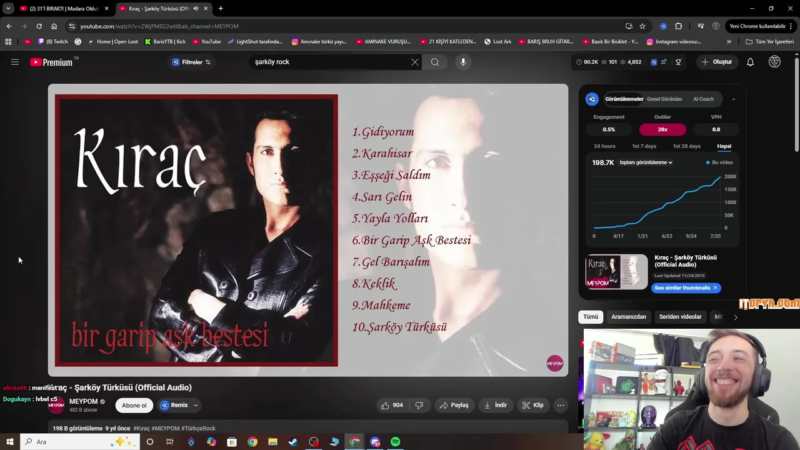Click the Klip button
Screen dimensions: 800x450
coord(532,405)
